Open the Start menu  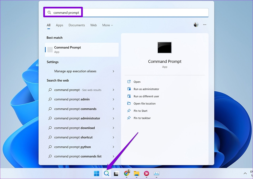(x=96, y=173)
